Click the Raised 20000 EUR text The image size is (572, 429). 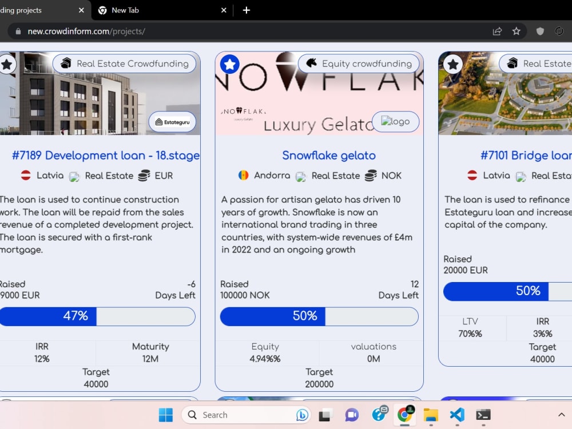click(x=466, y=264)
